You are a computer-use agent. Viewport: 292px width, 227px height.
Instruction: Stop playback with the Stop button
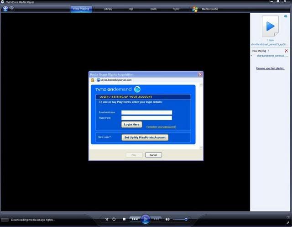[x=124, y=219]
